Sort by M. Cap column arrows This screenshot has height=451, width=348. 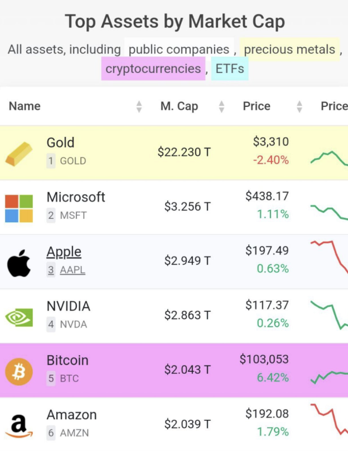(221, 106)
